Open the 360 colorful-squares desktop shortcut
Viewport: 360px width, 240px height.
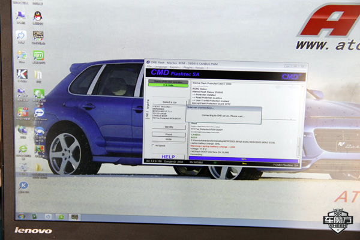coord(23,113)
